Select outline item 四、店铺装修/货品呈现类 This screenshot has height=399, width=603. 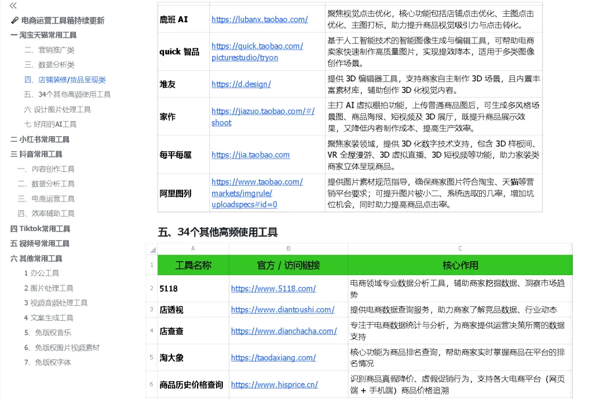65,80
